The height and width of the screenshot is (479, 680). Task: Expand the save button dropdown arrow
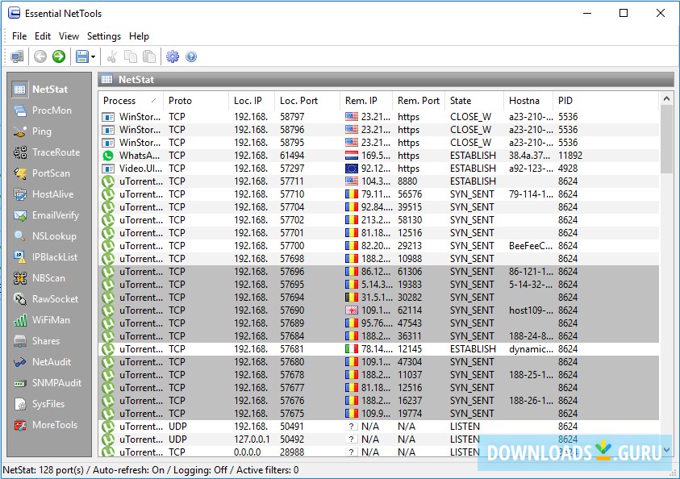94,56
